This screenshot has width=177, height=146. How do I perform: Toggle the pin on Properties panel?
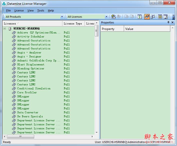[168, 22]
